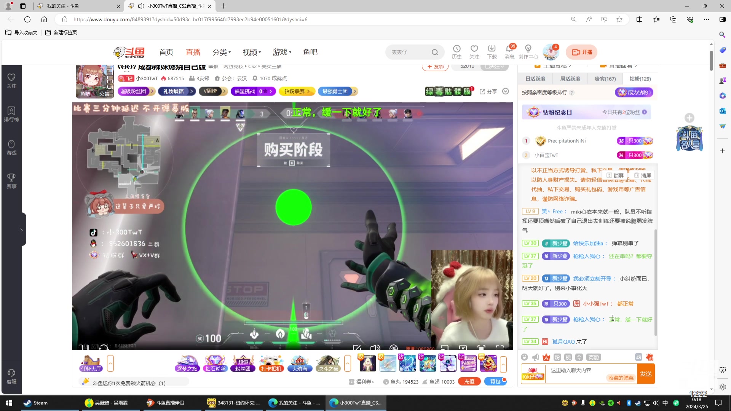Switch to 贵宾(167) tab
Viewport: 731px width, 411px height.
pyautogui.click(x=605, y=79)
